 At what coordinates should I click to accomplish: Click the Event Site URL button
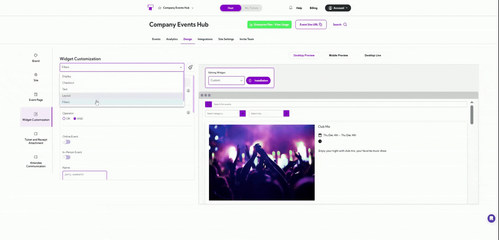[311, 24]
